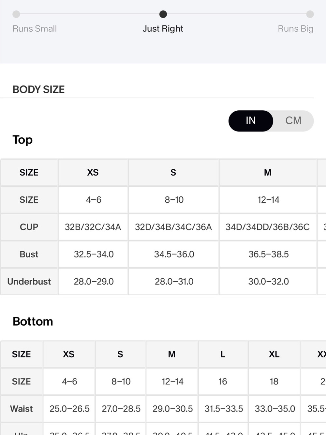The height and width of the screenshot is (435, 326).
Task: Click Bottom table size 12–14 cell
Action: pyautogui.click(x=172, y=381)
